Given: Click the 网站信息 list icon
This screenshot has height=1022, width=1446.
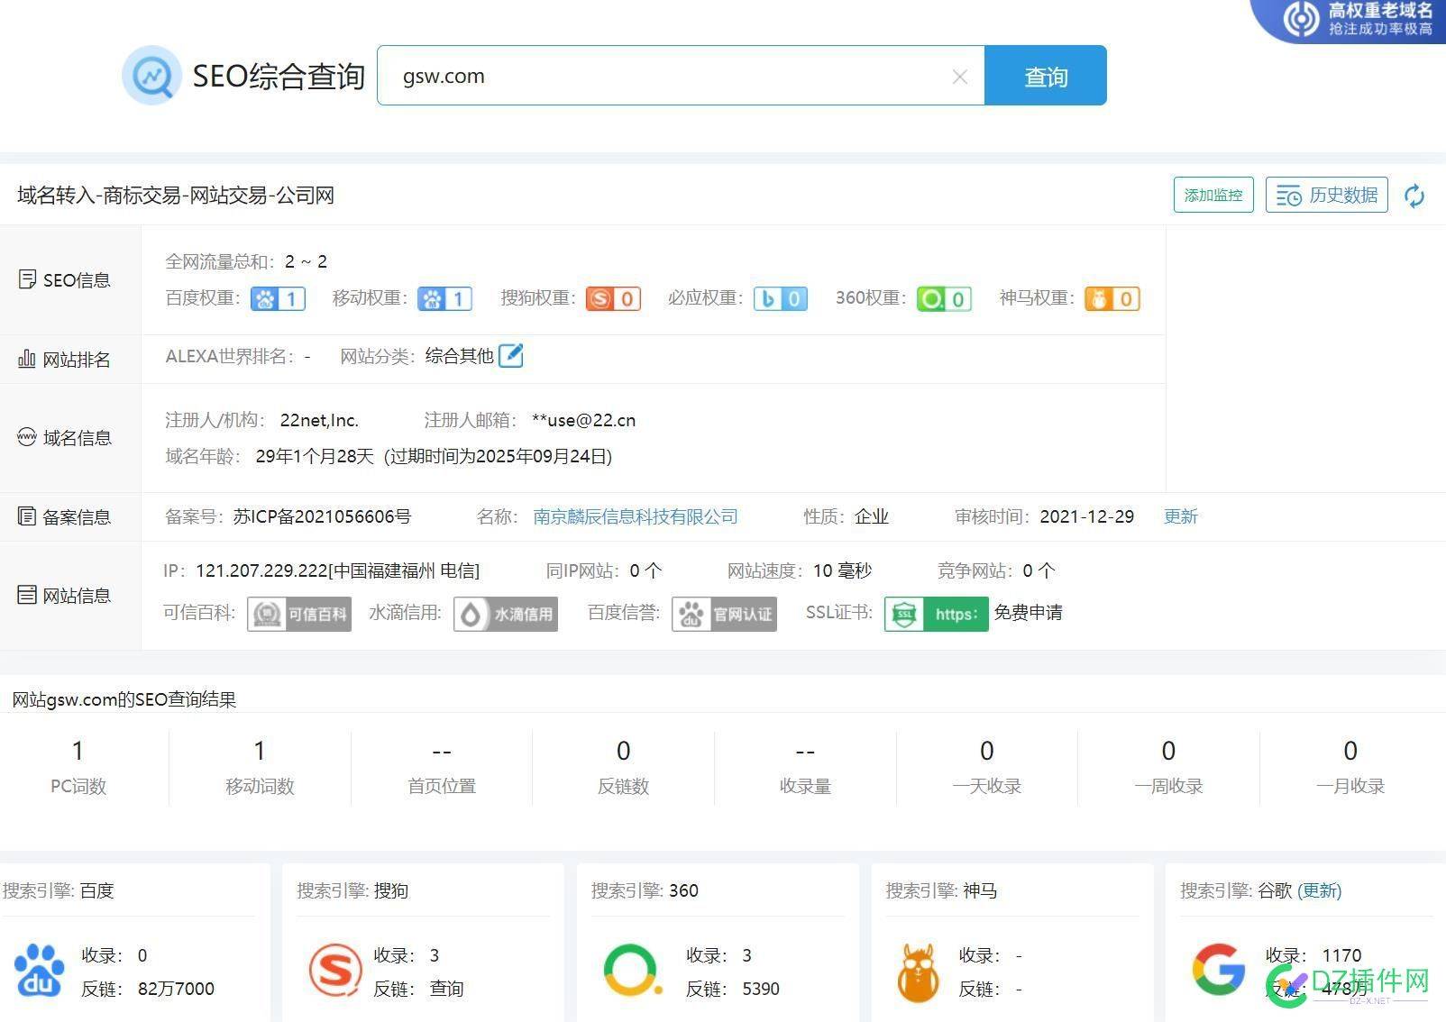Looking at the screenshot, I should pyautogui.click(x=27, y=595).
